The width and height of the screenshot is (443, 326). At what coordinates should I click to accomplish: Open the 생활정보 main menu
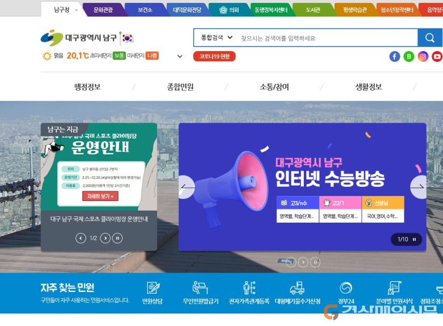coord(369,87)
